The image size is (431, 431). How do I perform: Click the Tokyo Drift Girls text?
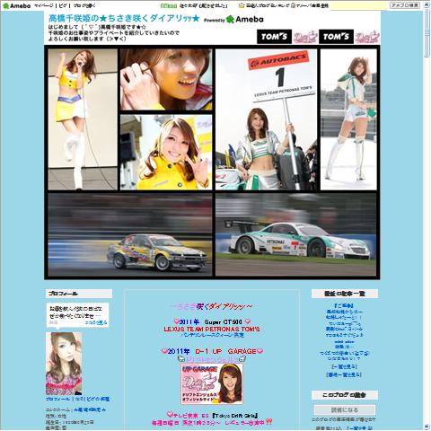(234, 416)
